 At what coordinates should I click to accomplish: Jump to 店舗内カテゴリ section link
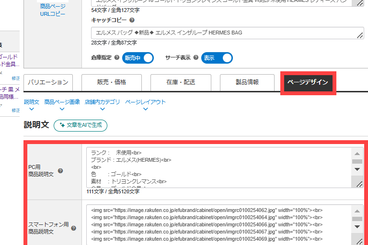tap(103, 102)
